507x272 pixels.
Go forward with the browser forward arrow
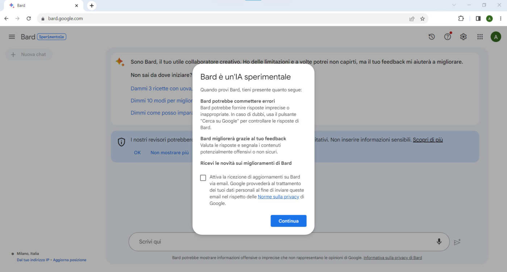point(17,18)
